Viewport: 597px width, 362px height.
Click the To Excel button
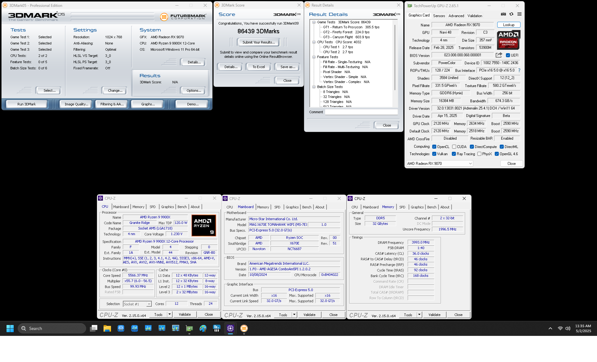[x=259, y=67]
